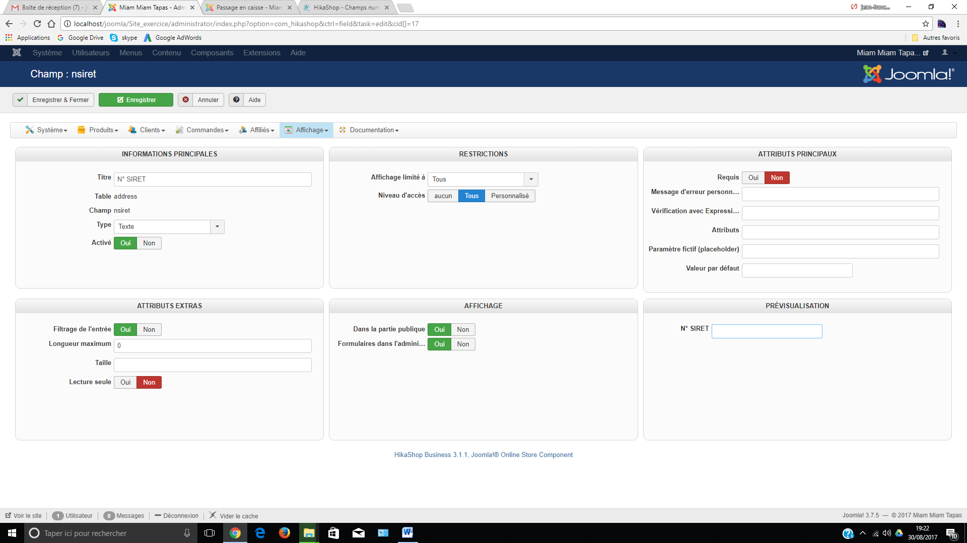Viewport: 967px width, 543px height.
Task: Open the Type dropdown showing Texte
Action: coord(169,227)
